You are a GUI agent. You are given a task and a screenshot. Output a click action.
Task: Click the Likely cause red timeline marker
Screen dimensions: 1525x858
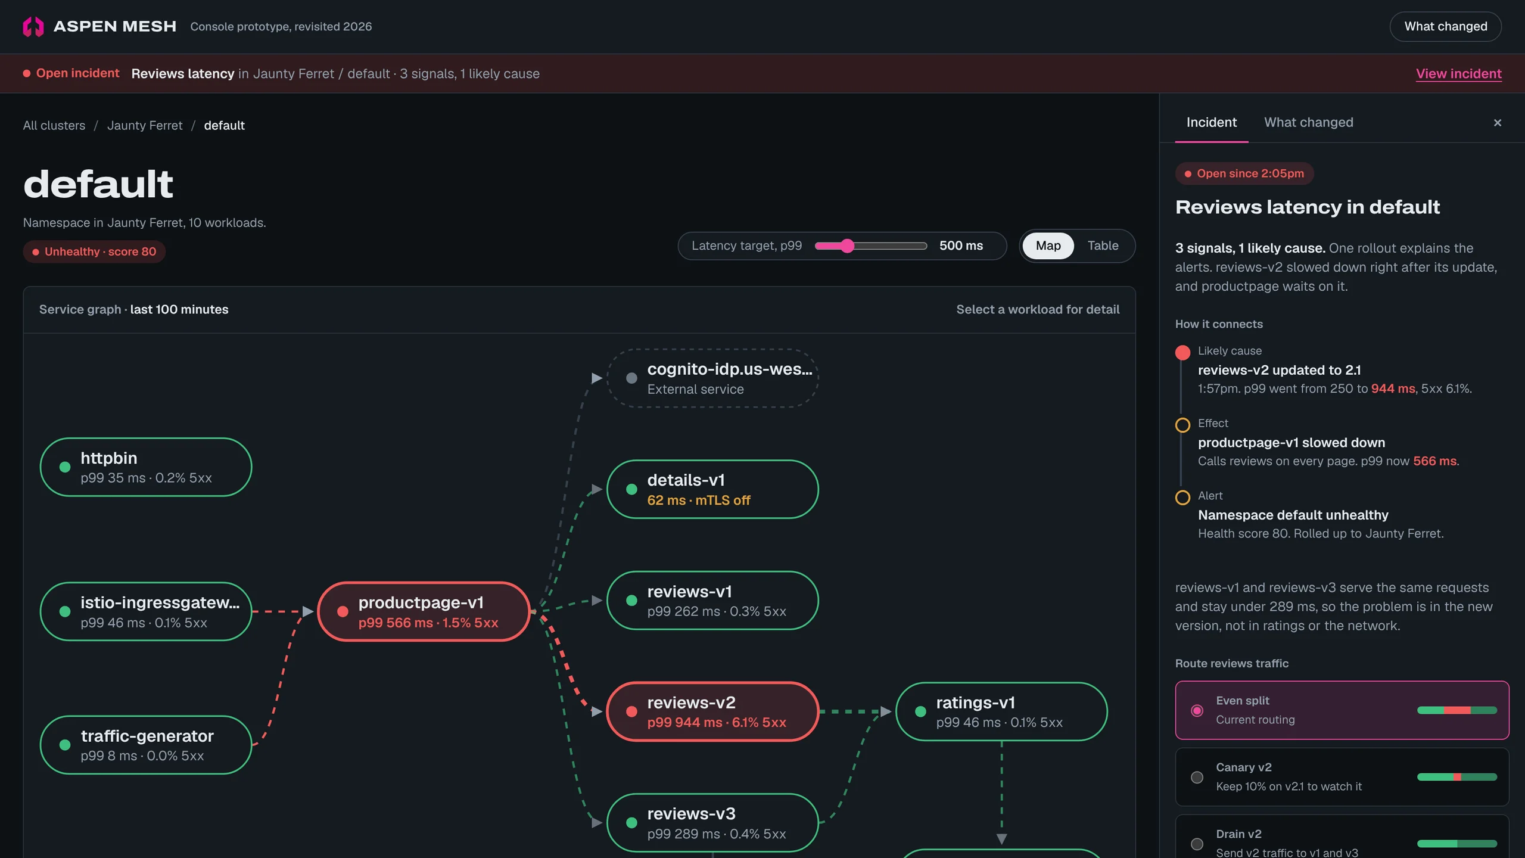click(1182, 352)
